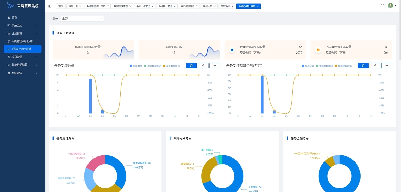This screenshot has width=401, height=192.
Task: Toggle 项目数量同比 legend series
Action: point(153,66)
